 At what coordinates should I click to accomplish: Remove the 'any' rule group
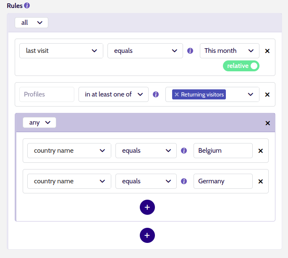point(267,123)
